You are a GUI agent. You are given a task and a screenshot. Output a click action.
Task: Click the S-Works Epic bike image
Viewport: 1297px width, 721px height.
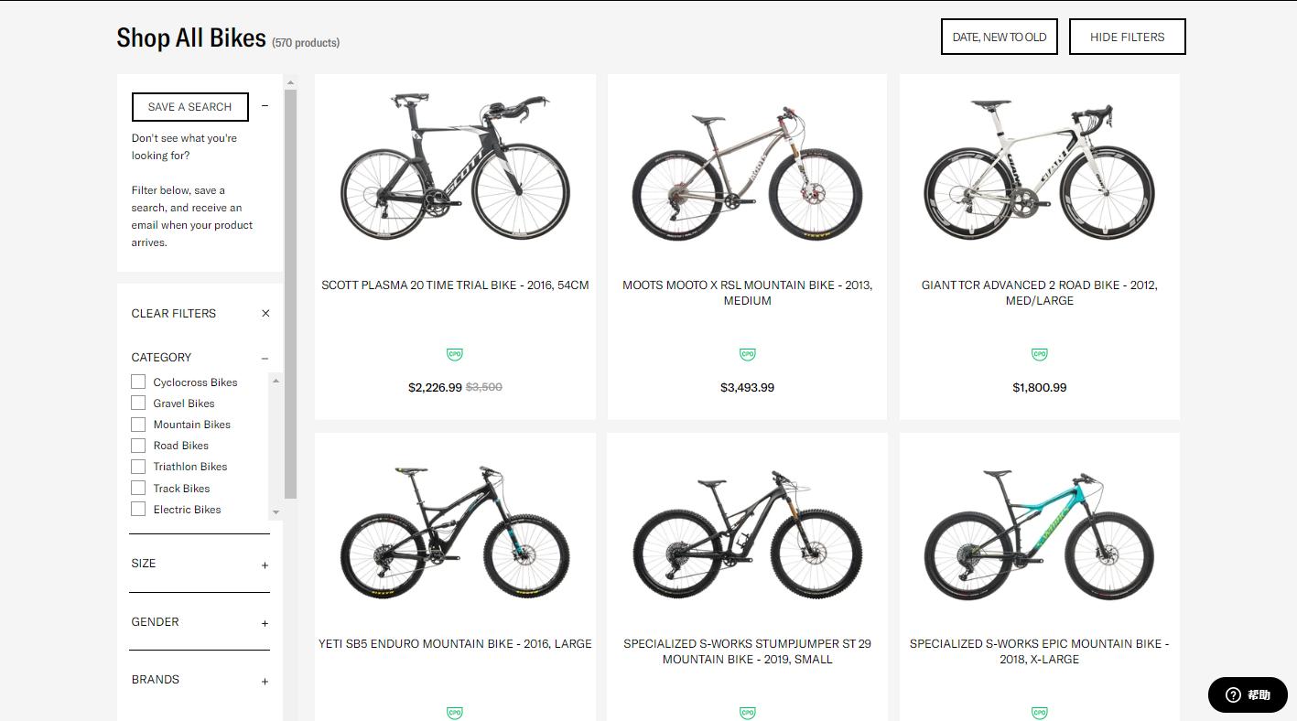(1039, 535)
